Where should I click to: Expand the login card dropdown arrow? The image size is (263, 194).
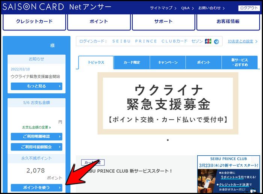pos(216,42)
